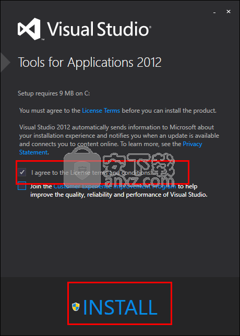Click the 'Visual Studio' title text
The width and height of the screenshot is (240, 336).
99,28
